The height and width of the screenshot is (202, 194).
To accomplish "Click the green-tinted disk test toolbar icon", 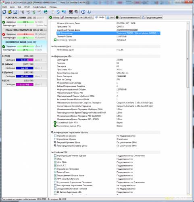I will pyautogui.click(x=34, y=12).
